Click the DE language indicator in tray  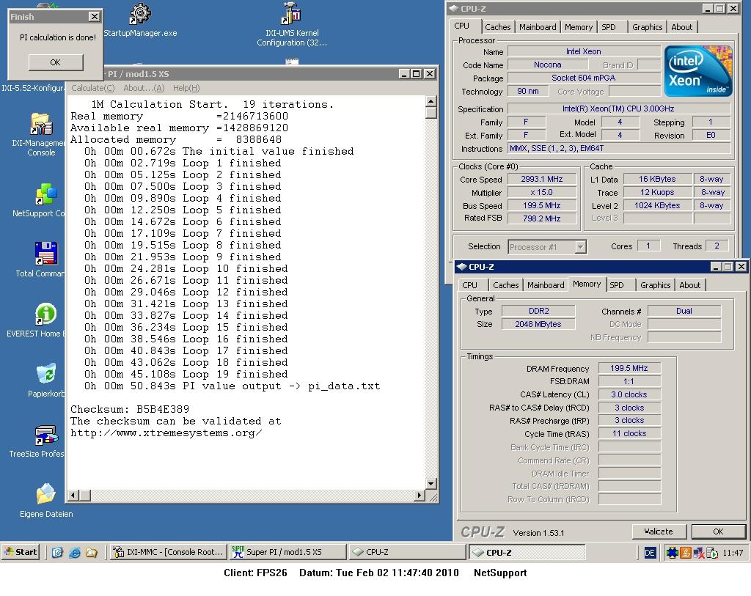click(x=650, y=553)
